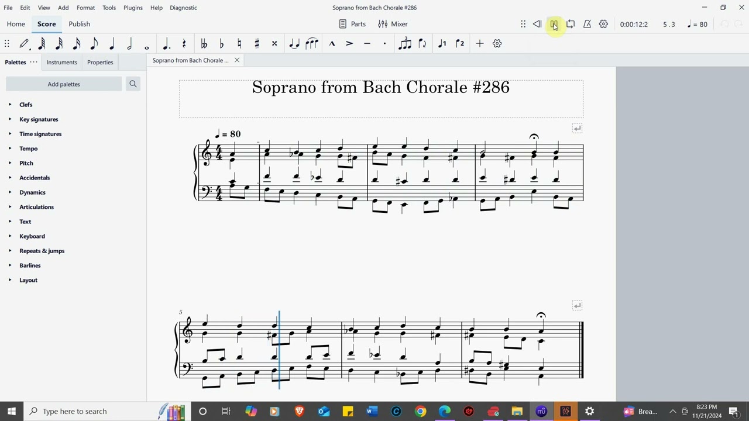The width and height of the screenshot is (749, 421).
Task: Toggle natural accidental
Action: point(239,43)
